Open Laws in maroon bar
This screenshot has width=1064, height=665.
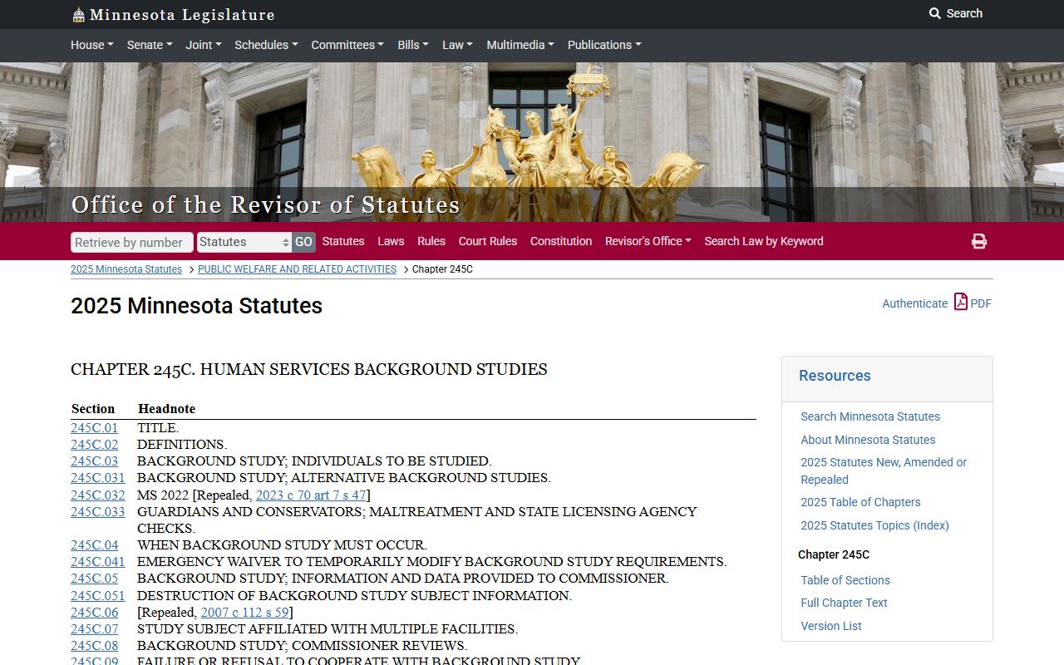[391, 241]
